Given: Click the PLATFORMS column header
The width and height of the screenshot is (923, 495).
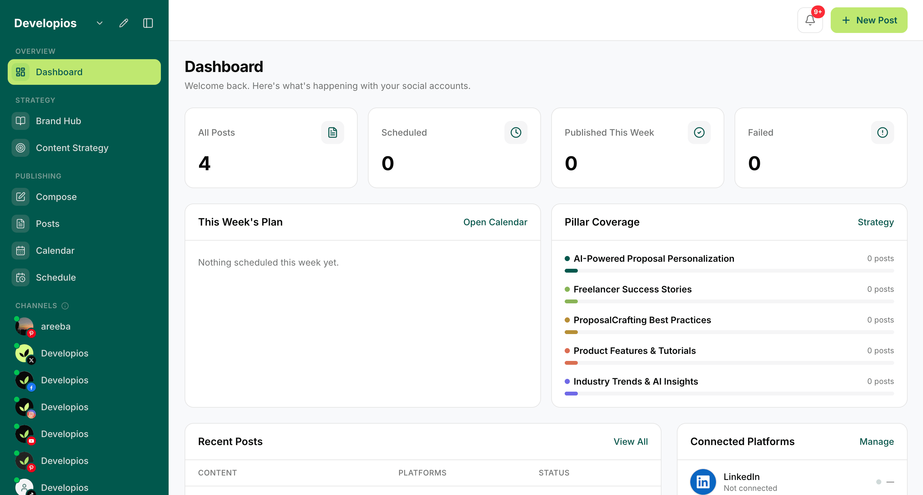Looking at the screenshot, I should [x=422, y=473].
